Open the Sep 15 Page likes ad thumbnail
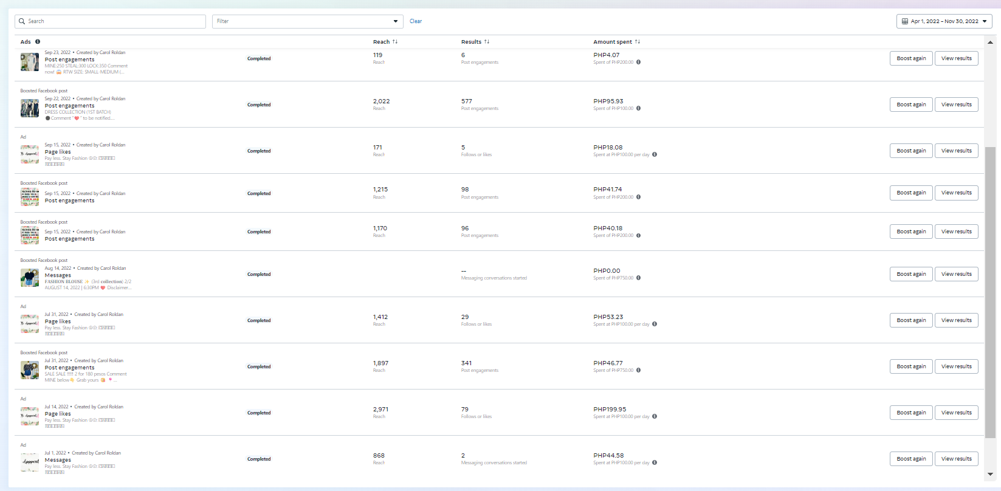This screenshot has width=1001, height=491. pyautogui.click(x=30, y=154)
